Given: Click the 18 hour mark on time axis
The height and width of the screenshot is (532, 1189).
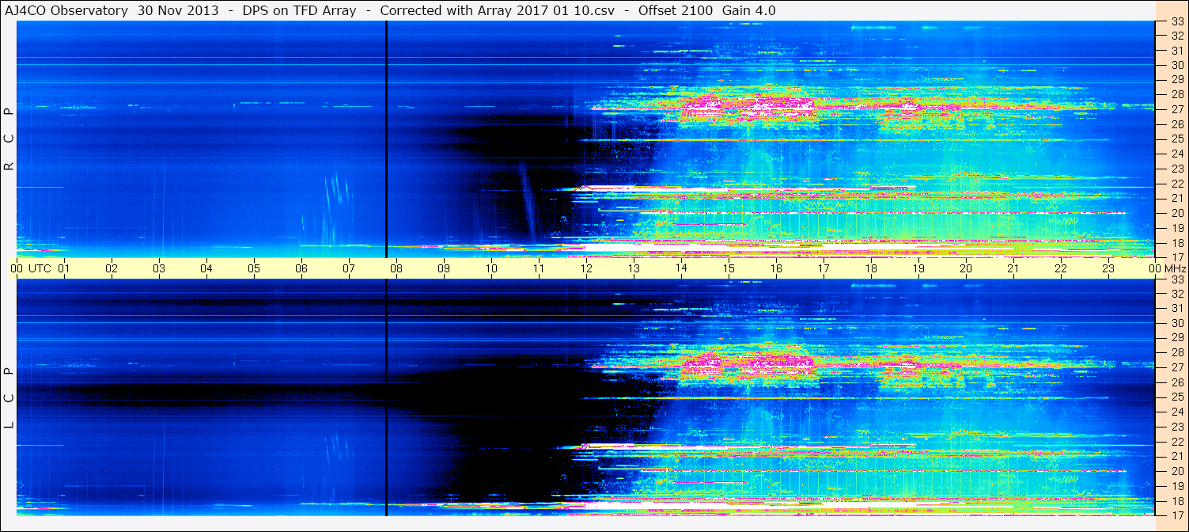Looking at the screenshot, I should [871, 268].
